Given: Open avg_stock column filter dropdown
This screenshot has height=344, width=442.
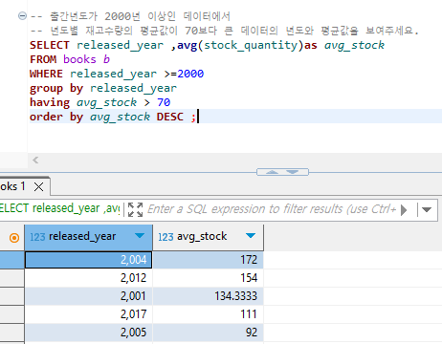Looking at the screenshot, I should click(x=251, y=236).
